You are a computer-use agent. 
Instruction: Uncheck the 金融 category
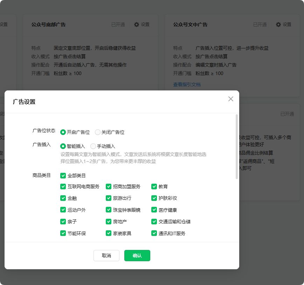(63, 198)
